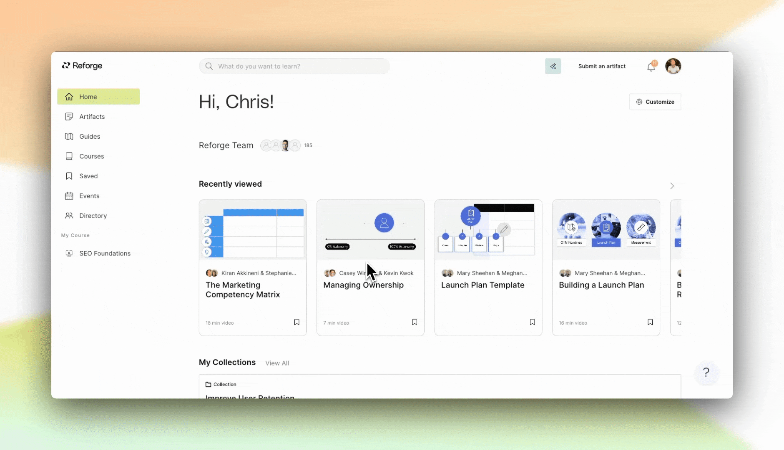Screen dimensions: 784x450
Task: Click the Building a Launch Plan title
Action: pos(601,285)
